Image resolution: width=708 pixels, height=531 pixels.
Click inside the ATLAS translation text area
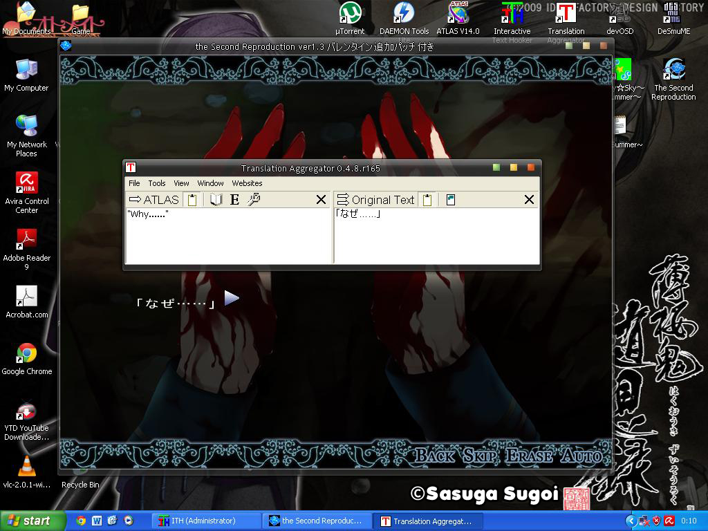click(228, 236)
